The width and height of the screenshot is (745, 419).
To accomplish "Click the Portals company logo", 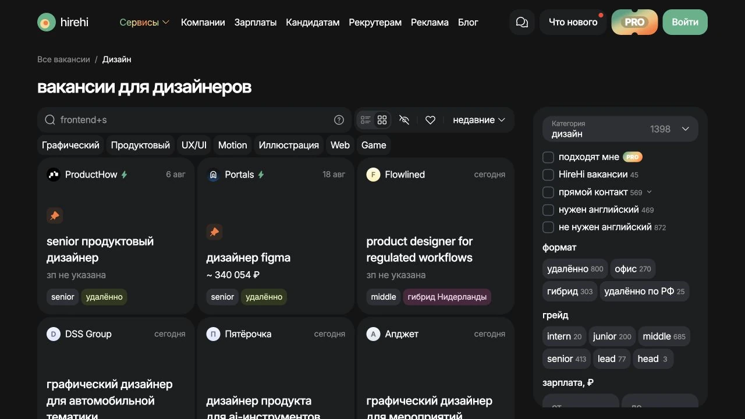I will (213, 175).
